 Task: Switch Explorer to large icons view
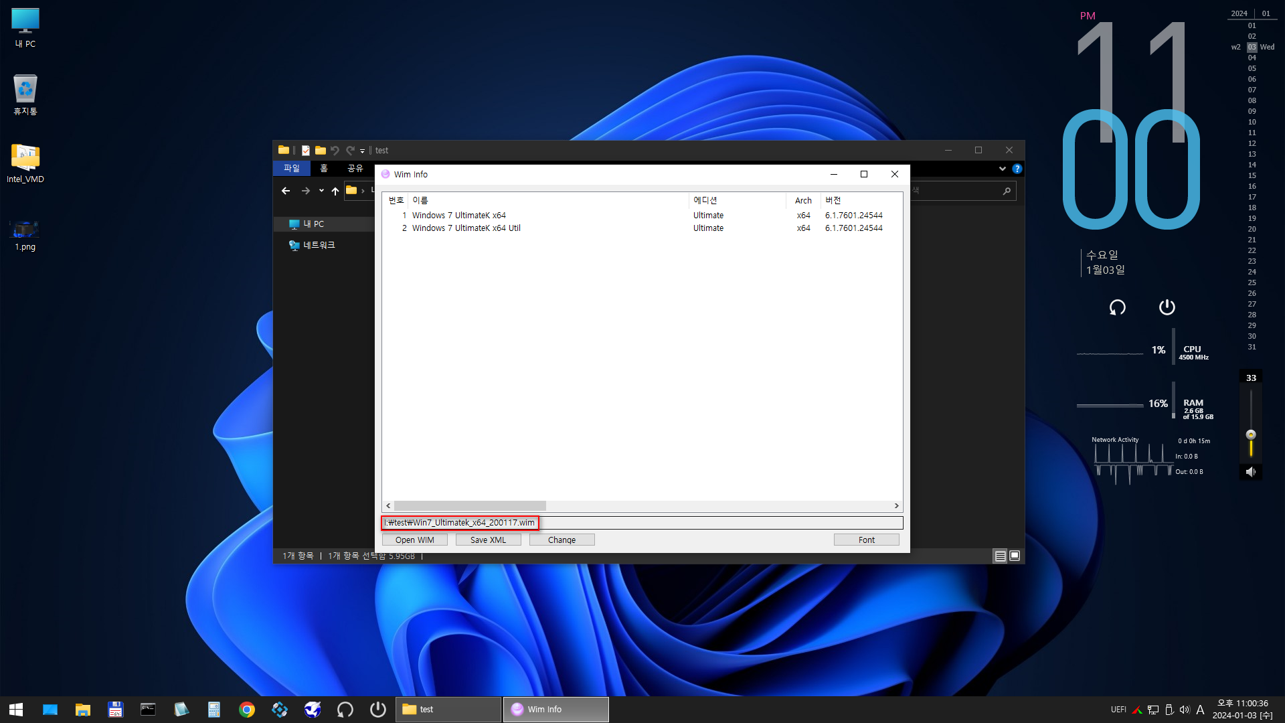(1015, 556)
